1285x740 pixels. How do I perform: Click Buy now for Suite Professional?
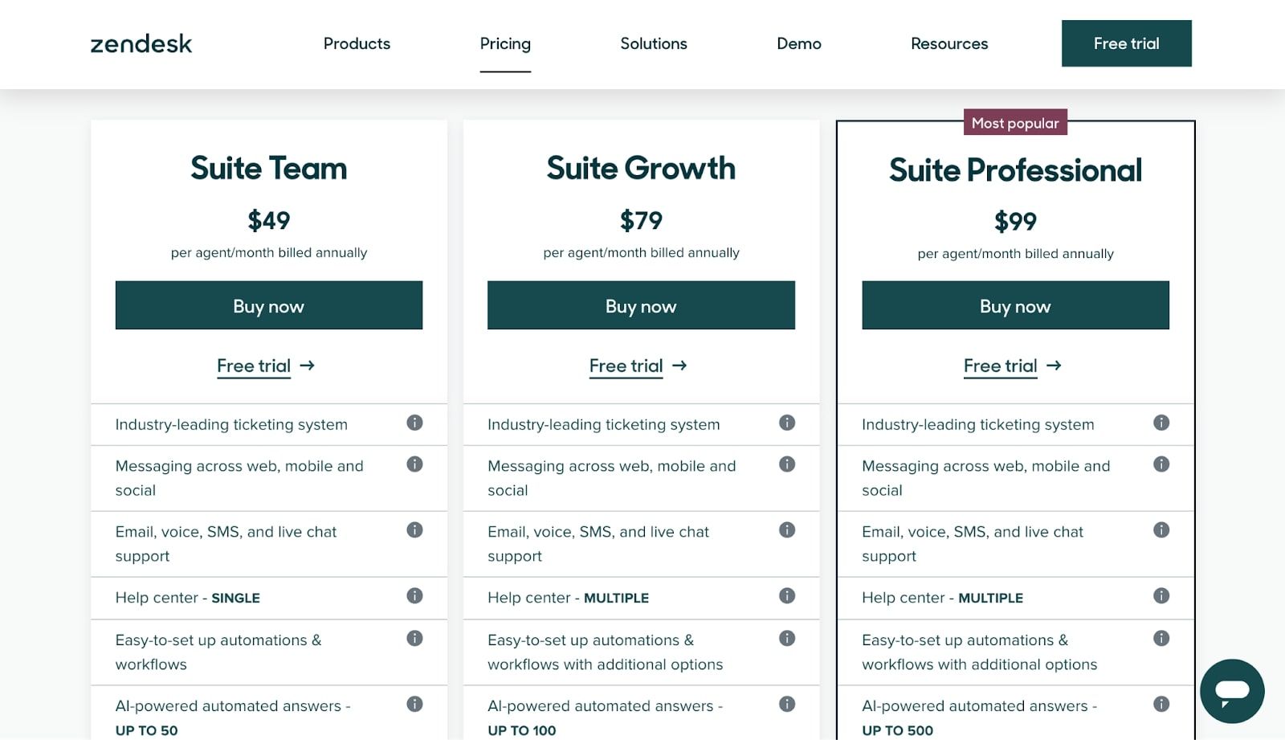[1015, 305]
